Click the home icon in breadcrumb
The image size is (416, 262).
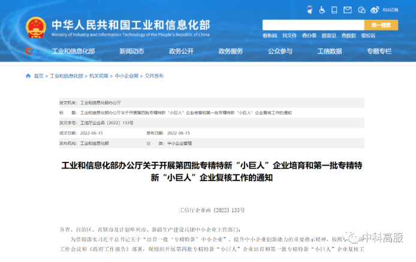28,76
